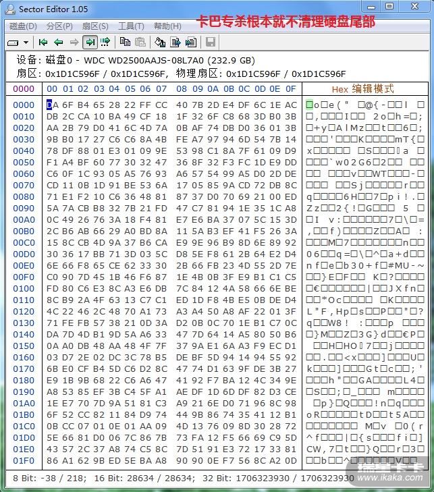The image size is (434, 492).
Task: Click the Sector Editor title bar app icon
Action: click(x=10, y=9)
